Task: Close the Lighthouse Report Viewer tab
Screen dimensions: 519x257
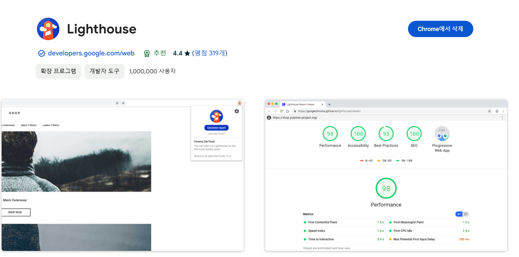Action: click(x=322, y=104)
